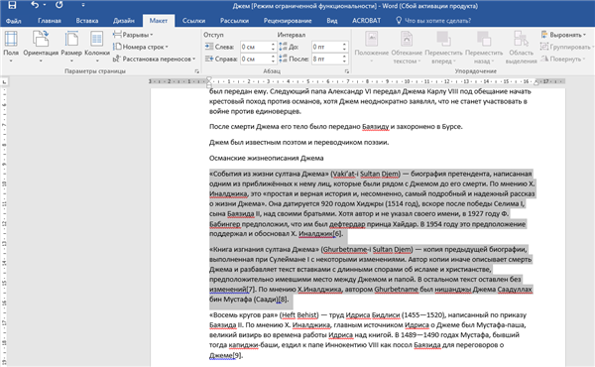The image size is (595, 367).
Task: Open the Расстановка переносов dropdown
Action: 154,59
